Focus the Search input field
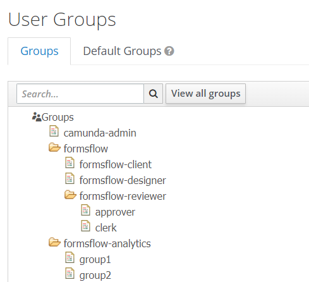The height and width of the screenshot is (282, 309). point(80,94)
